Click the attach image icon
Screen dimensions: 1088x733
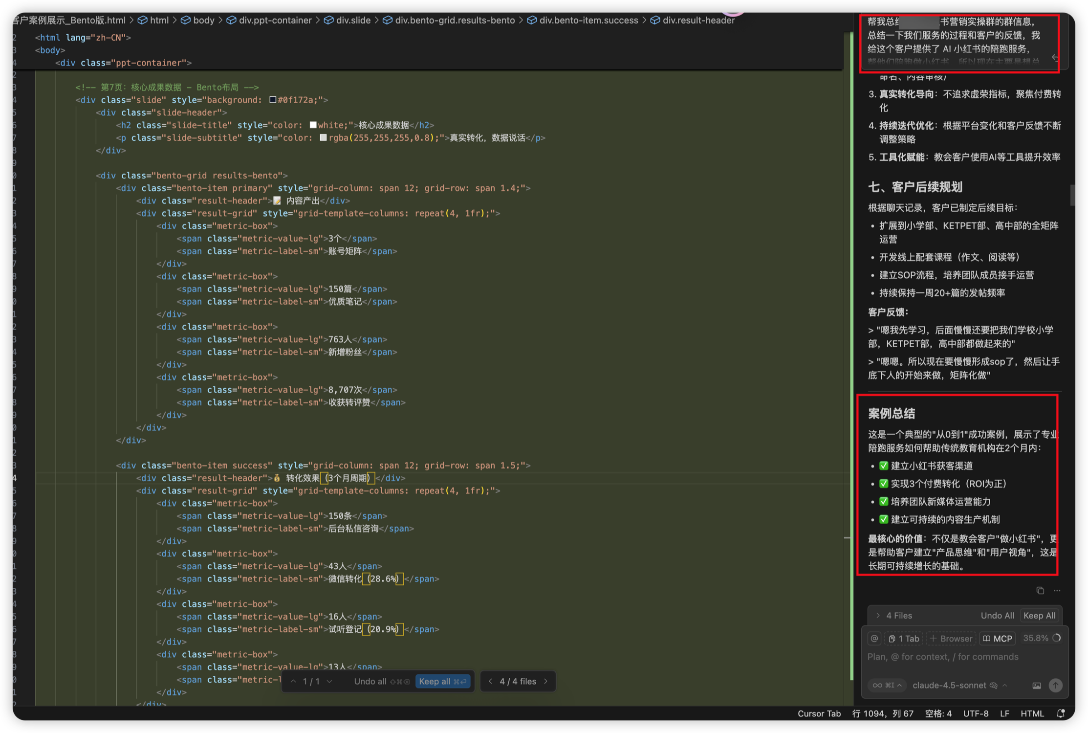(1036, 686)
